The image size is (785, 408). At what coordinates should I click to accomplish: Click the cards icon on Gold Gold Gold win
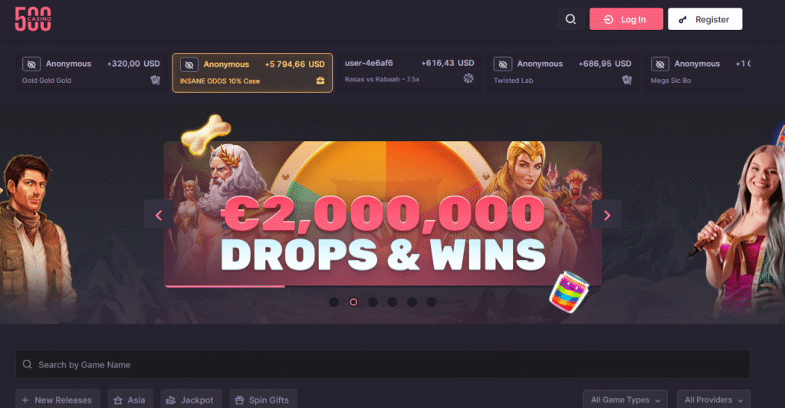tap(155, 80)
